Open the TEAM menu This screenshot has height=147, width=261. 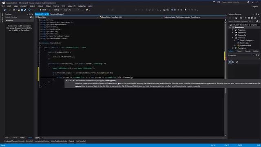48,6
